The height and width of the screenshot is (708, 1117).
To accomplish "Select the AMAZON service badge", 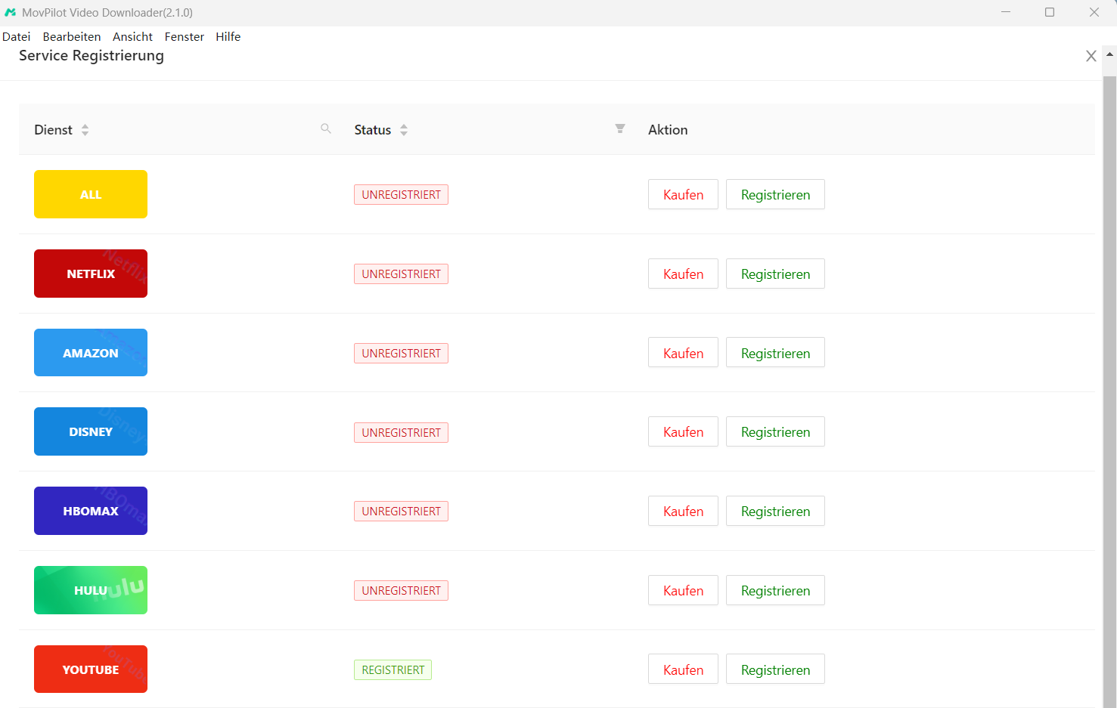I will (x=91, y=353).
